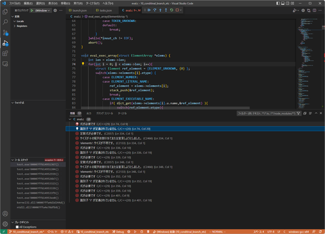Collapse the Locals tree node

point(14,21)
